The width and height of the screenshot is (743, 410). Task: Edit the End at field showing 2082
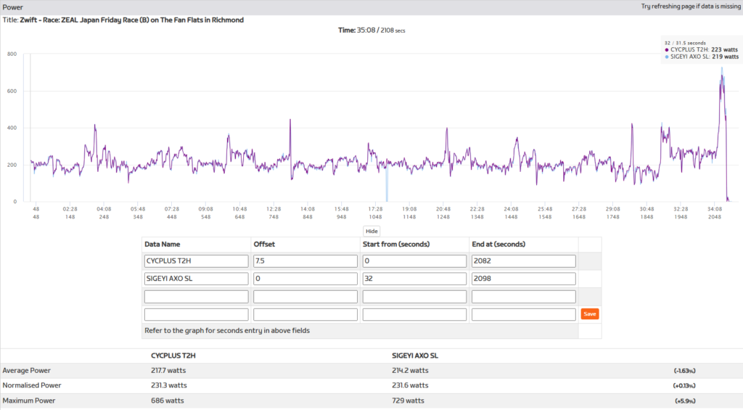click(523, 261)
